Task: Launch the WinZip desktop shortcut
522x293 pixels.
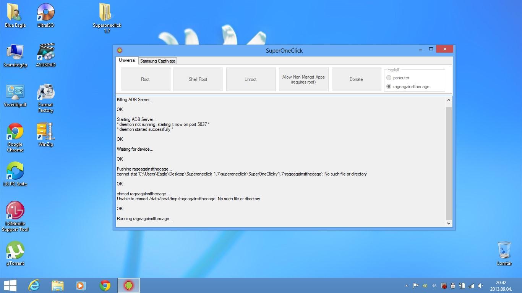Action: 46,134
